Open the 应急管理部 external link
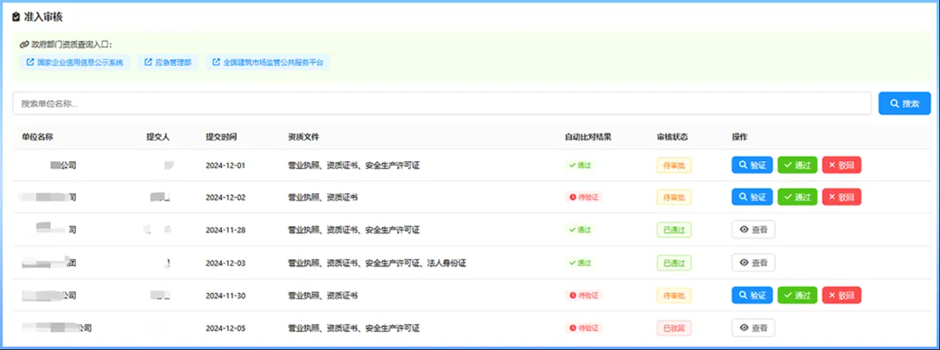This screenshot has height=350, width=940. [x=168, y=62]
